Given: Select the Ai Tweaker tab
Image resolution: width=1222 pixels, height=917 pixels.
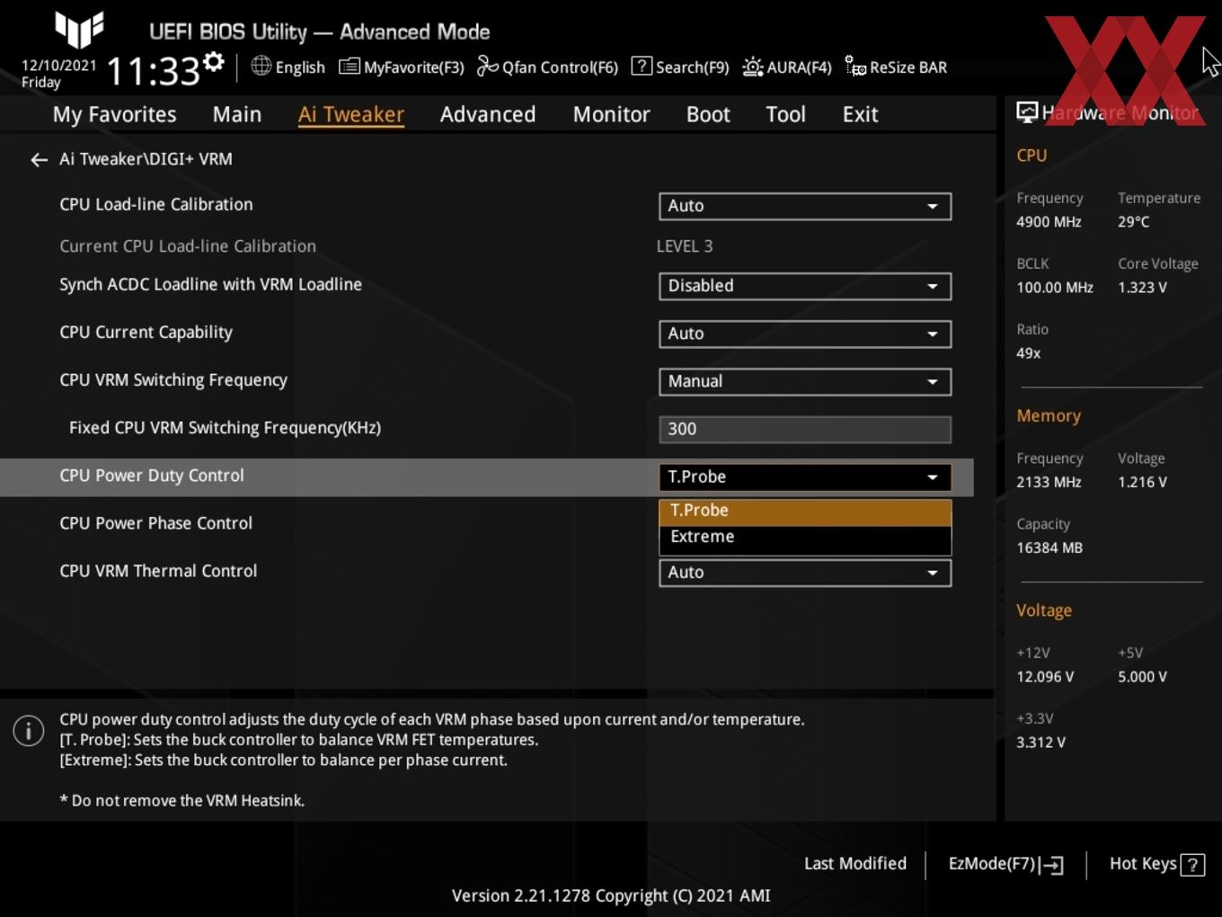Looking at the screenshot, I should pyautogui.click(x=351, y=114).
